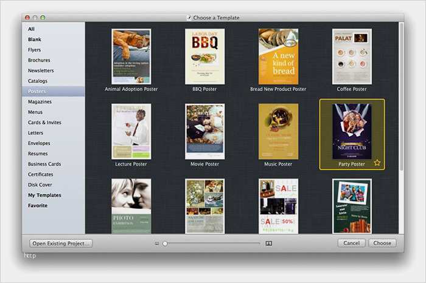The height and width of the screenshot is (283, 426).
Task: Select the Music Poster template
Action: [x=278, y=131]
